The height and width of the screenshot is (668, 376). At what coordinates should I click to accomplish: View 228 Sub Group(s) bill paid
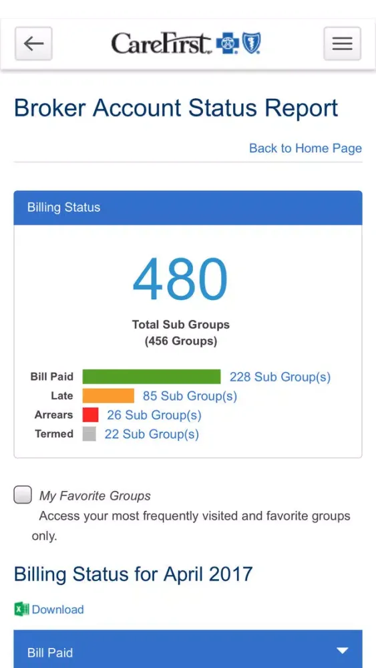point(280,377)
